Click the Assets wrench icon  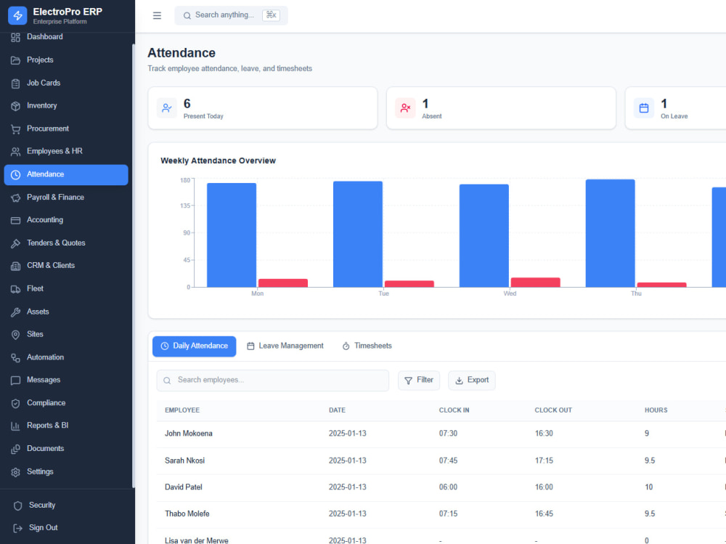15,312
